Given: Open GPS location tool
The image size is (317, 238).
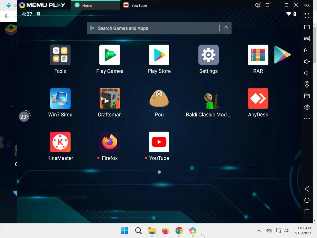Looking at the screenshot, I should (x=307, y=84).
